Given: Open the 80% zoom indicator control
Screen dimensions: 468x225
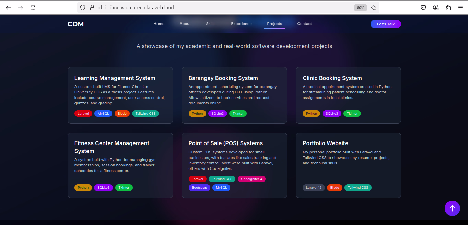Looking at the screenshot, I should pos(360,7).
